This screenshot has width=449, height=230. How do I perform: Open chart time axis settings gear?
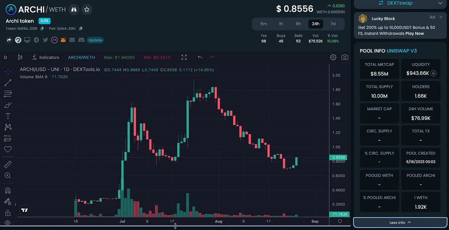click(340, 221)
